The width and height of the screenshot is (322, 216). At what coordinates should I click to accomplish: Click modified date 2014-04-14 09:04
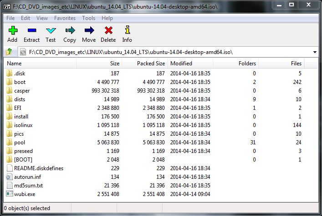tap(190, 194)
